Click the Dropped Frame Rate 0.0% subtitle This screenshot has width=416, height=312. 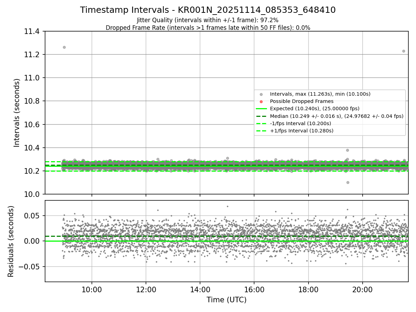coord(208,28)
